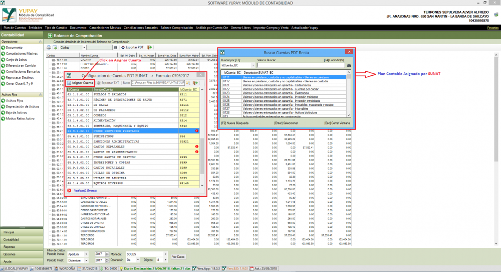This screenshot has width=501, height=272.
Task: Select row 0121 Cartas fianza
Action: coord(284,85)
